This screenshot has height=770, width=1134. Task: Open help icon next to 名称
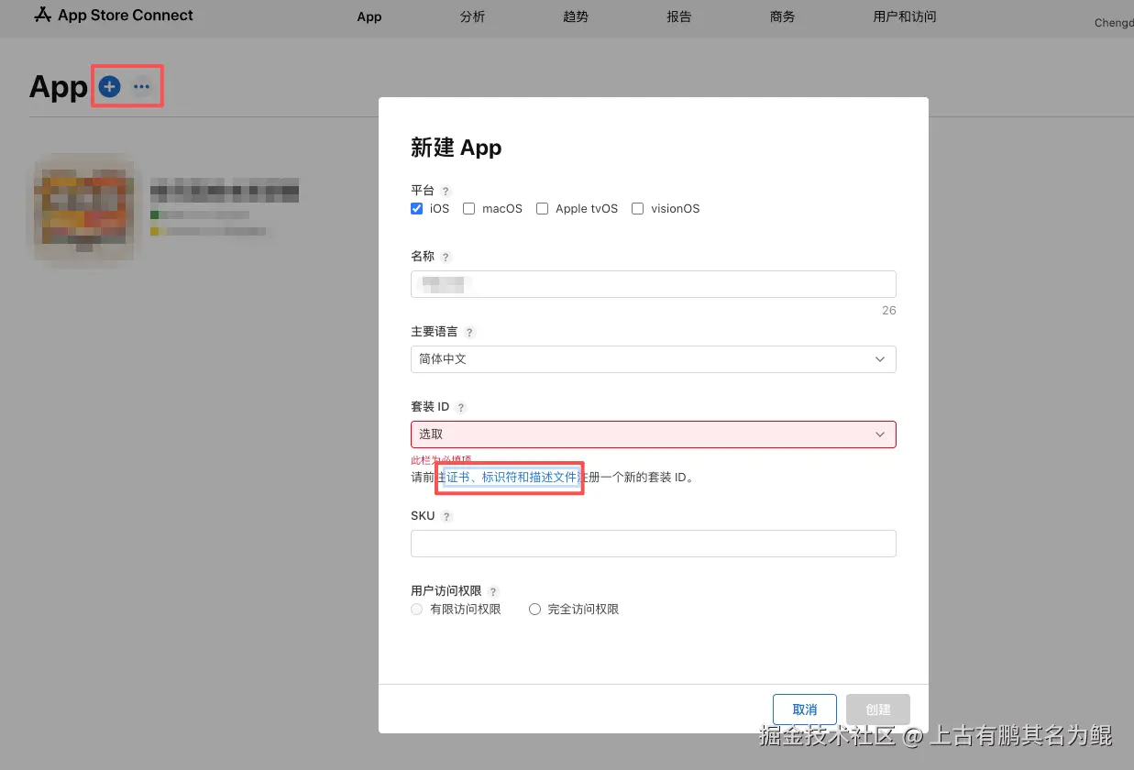click(x=446, y=258)
